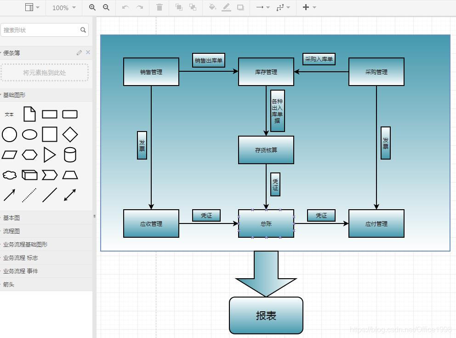Click the redo arrow icon
The height and width of the screenshot is (338, 456).
(140, 7)
